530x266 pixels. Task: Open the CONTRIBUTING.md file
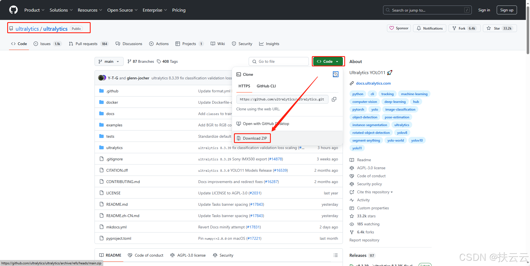pos(123,182)
